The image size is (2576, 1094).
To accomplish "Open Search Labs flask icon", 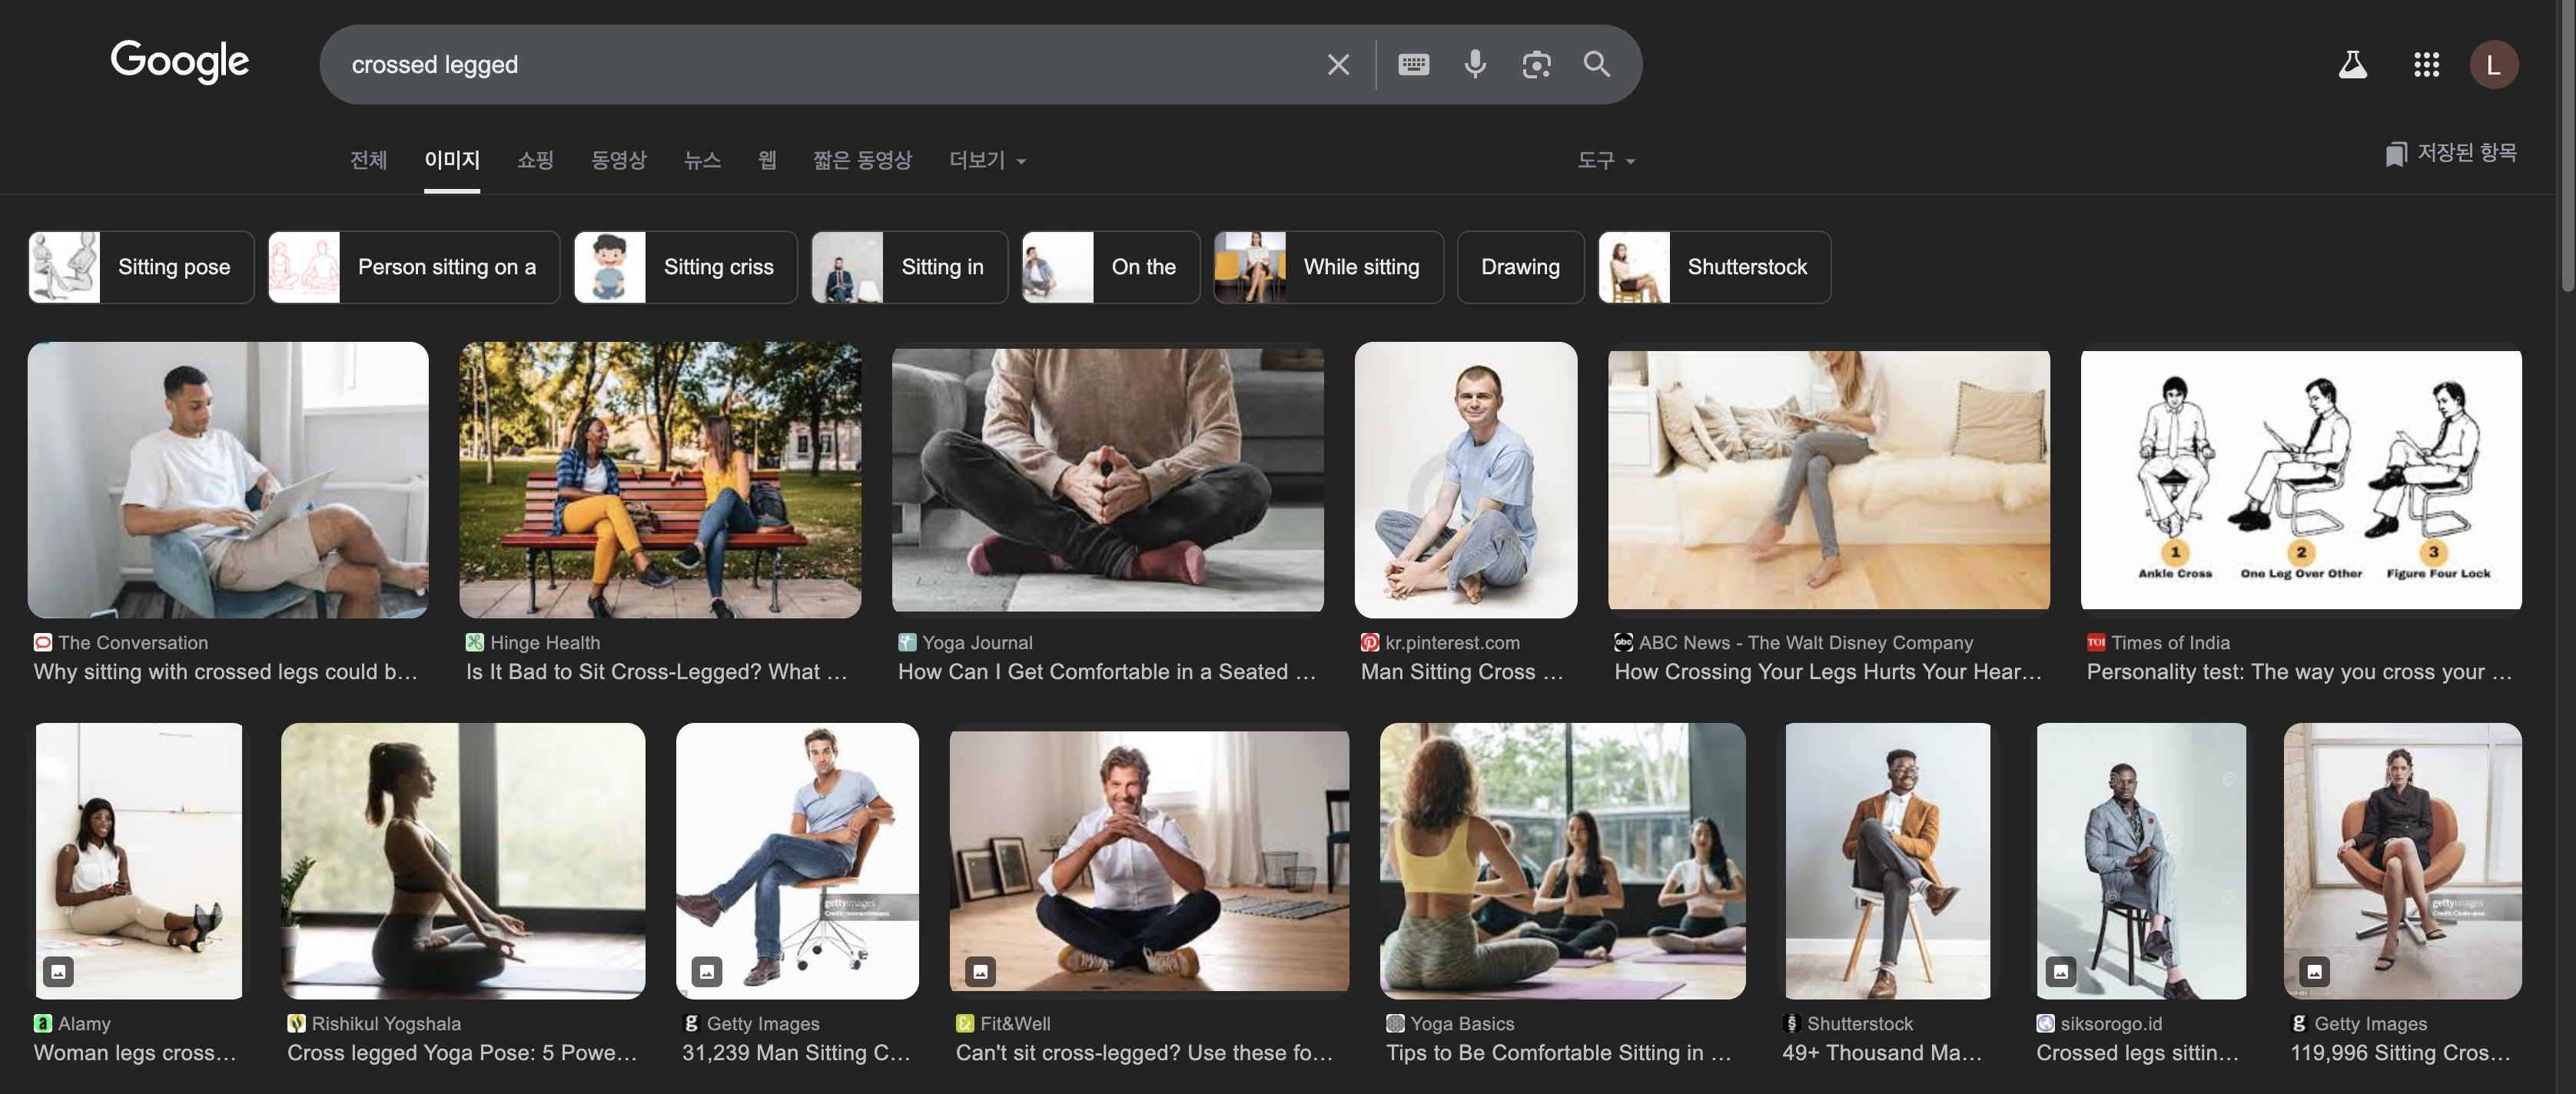I will (x=2352, y=65).
